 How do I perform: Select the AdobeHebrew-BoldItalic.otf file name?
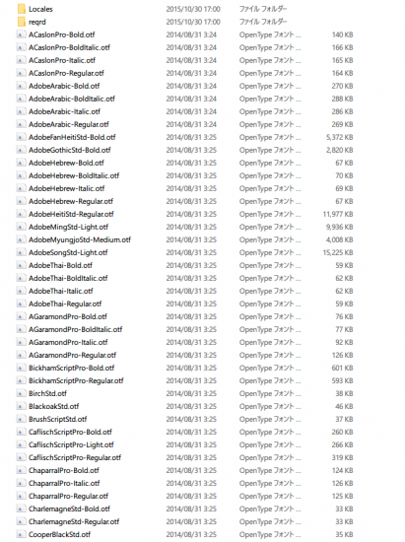(74, 175)
